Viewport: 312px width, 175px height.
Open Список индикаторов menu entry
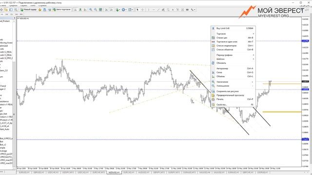click(x=233, y=46)
